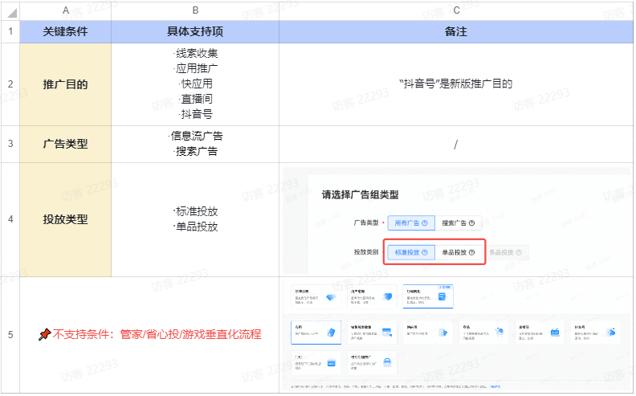Screen dimensions: 636x396
Task: Select row 2 header
Action: pyautogui.click(x=10, y=84)
